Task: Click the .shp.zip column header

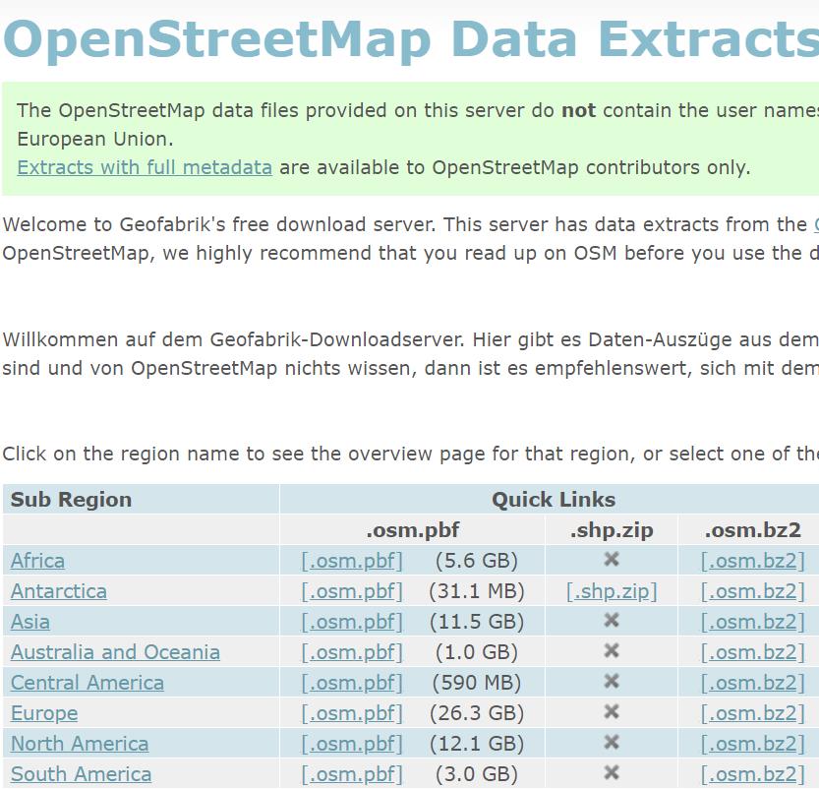Action: (612, 530)
